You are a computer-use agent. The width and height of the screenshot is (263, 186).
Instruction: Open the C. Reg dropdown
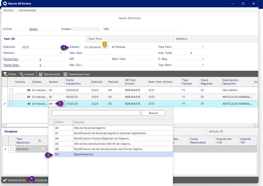[x=203, y=59]
